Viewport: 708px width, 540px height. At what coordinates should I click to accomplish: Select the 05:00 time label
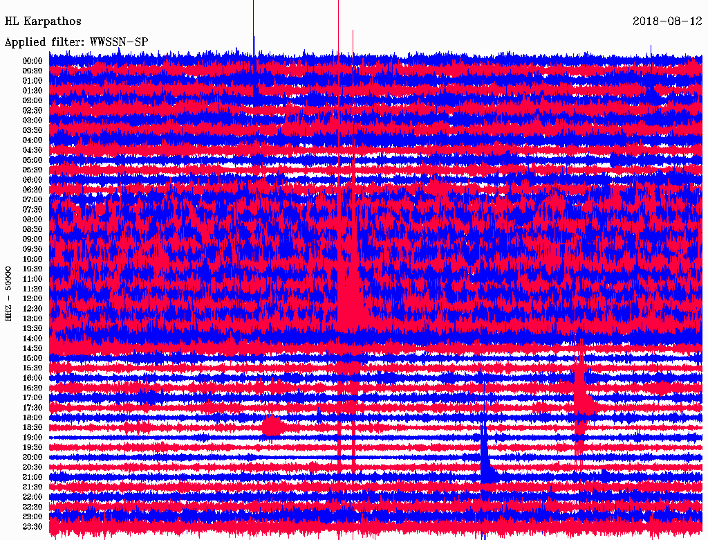pos(32,160)
